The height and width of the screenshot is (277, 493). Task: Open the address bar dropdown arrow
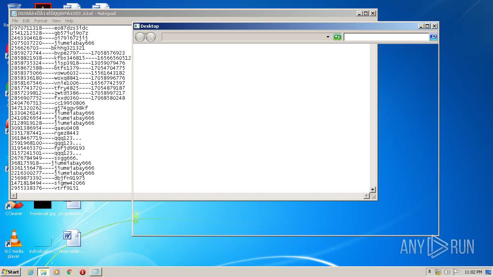coord(328,37)
